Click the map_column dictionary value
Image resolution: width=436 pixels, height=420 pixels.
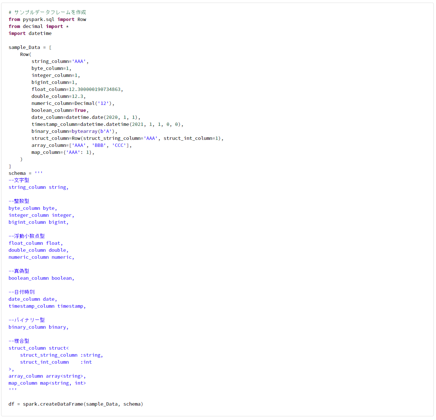[79, 152]
